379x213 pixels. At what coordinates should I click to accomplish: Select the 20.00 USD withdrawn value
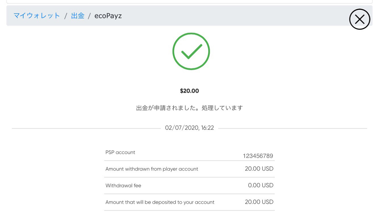[x=259, y=169]
